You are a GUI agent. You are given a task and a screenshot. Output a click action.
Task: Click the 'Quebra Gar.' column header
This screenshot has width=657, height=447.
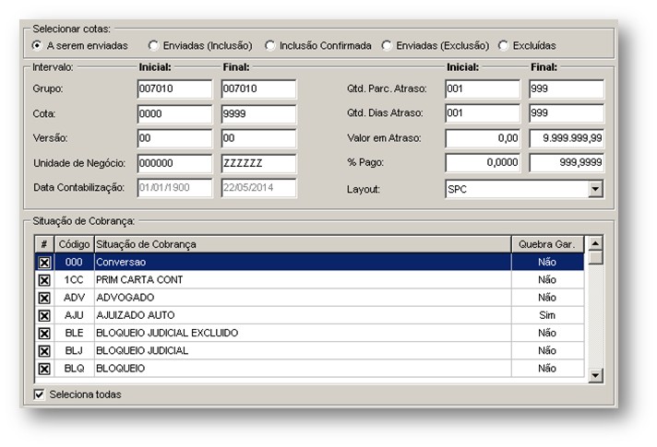(x=547, y=244)
